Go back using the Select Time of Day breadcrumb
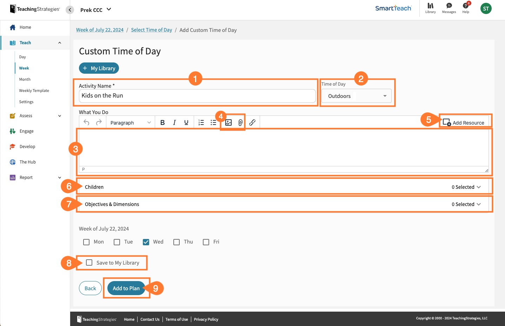Screen dimensions: 505x326 tap(151, 30)
